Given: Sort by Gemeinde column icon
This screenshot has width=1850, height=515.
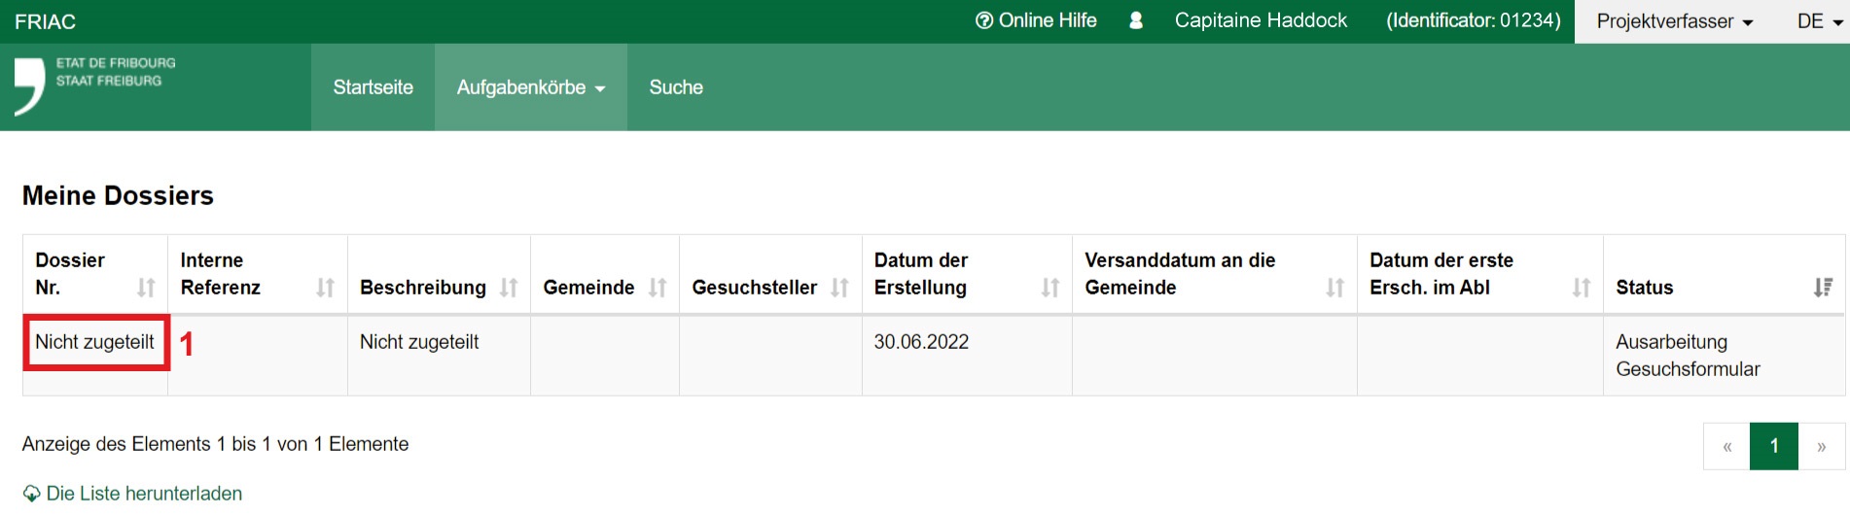Looking at the screenshot, I should 658,288.
